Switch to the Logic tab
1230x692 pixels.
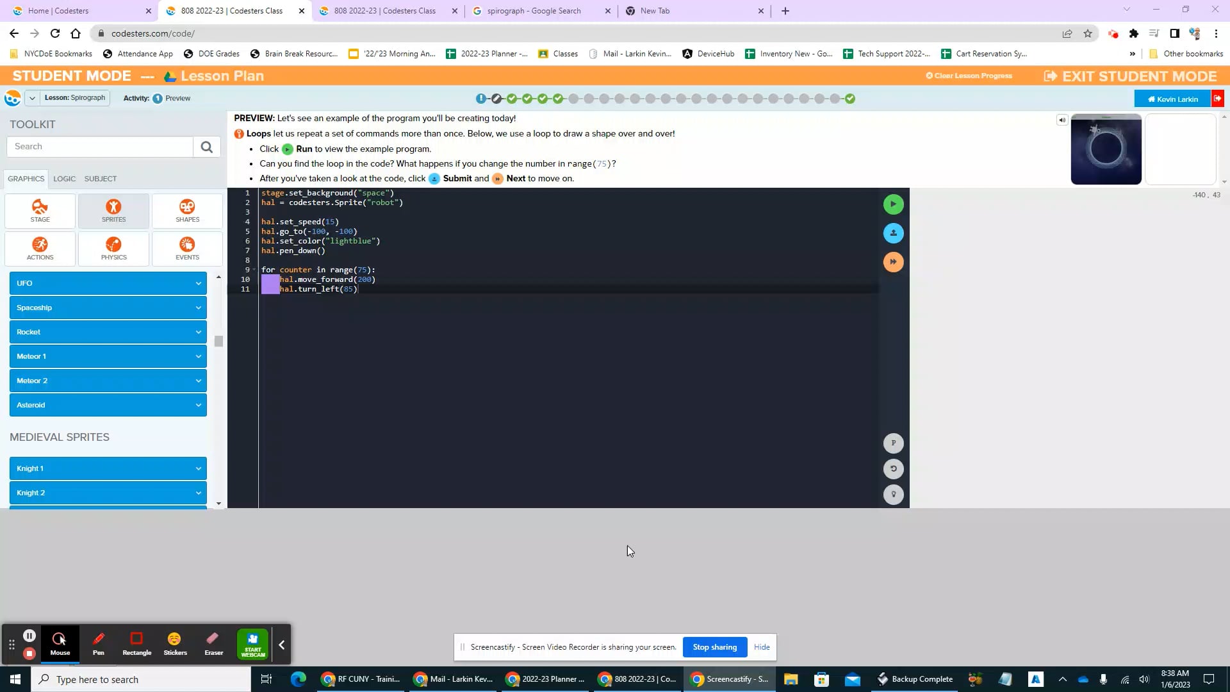[64, 179]
